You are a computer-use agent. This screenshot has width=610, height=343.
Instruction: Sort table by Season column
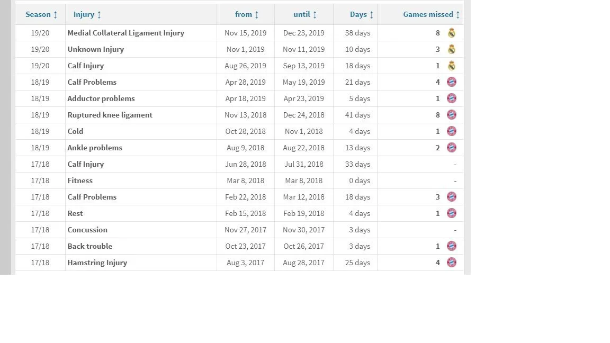[x=41, y=14]
